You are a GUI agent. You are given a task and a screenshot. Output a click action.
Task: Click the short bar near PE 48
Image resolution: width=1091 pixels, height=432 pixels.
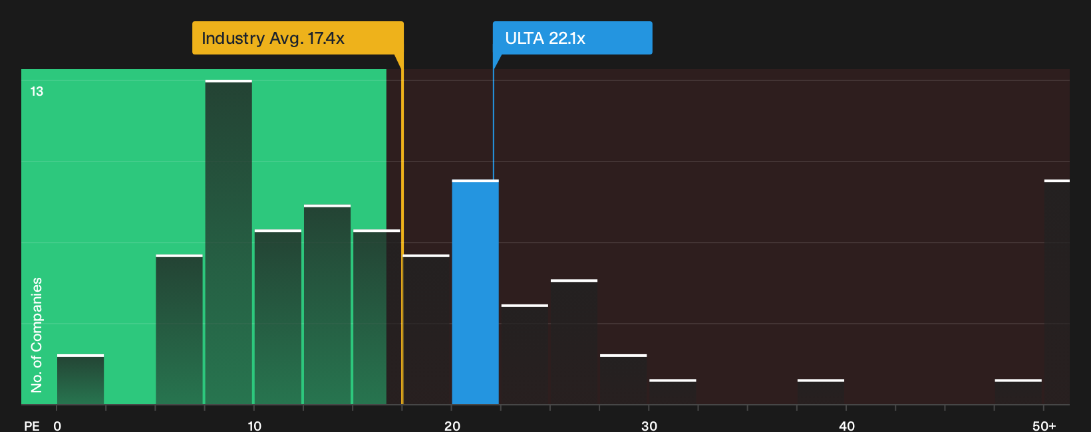(x=1018, y=392)
